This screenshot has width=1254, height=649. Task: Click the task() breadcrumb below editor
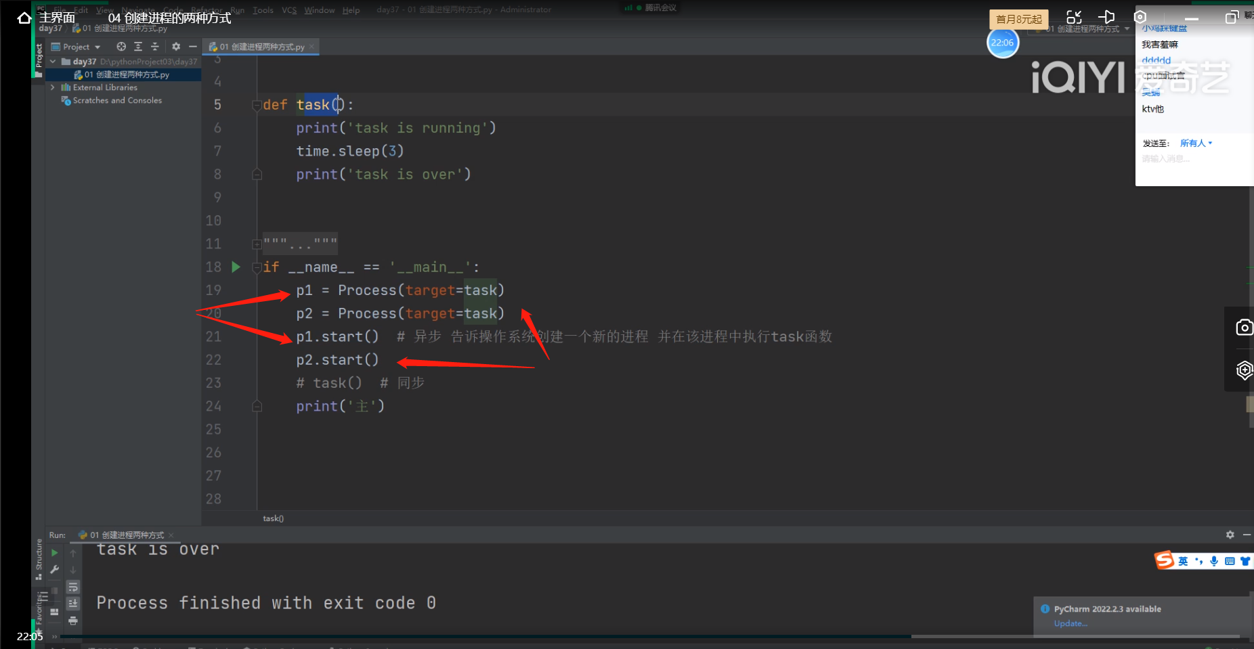pos(274,518)
